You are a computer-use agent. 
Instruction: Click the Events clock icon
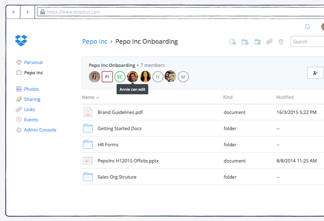(19, 119)
